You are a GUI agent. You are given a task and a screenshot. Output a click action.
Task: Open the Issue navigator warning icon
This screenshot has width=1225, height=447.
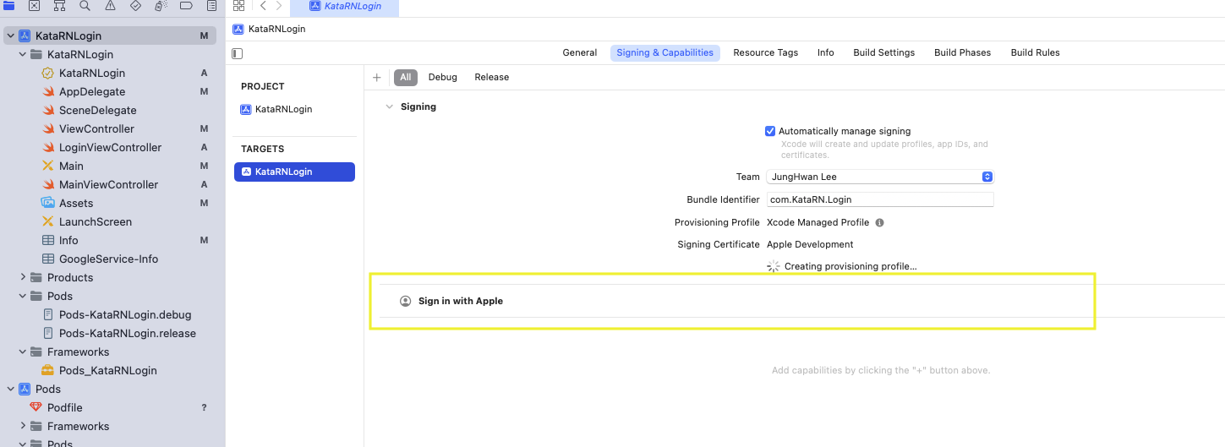tap(110, 5)
